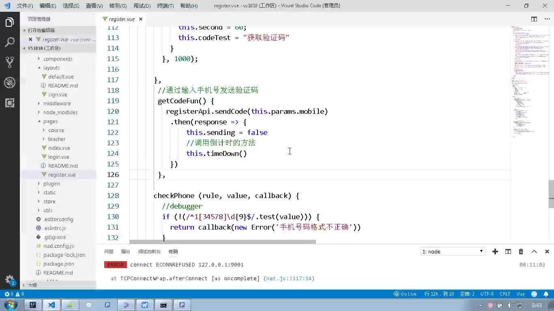Click the green browser icon in taskbar

click(70, 305)
